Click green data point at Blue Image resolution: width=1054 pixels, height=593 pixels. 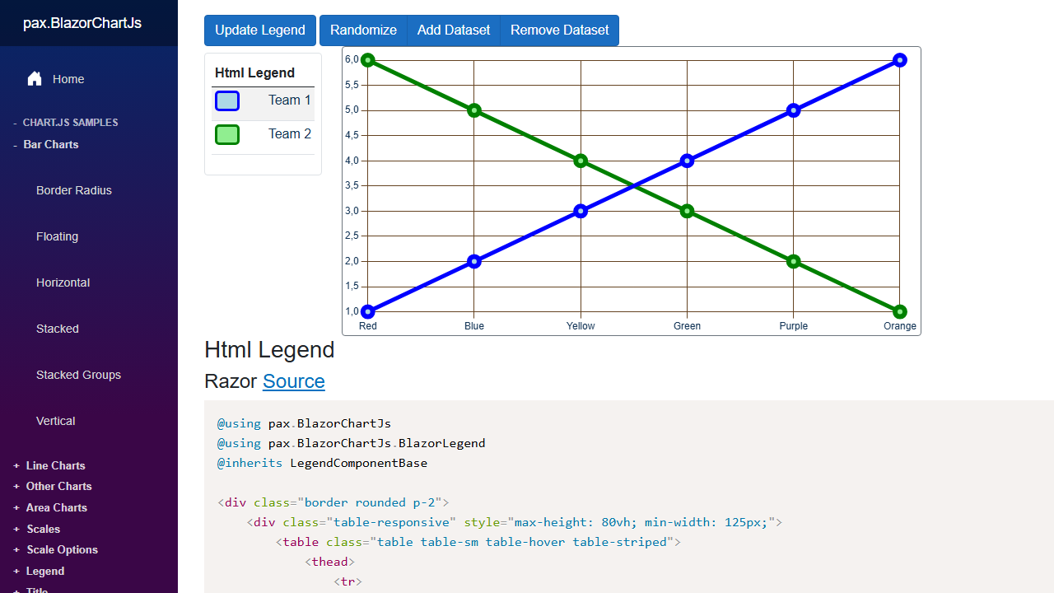click(x=474, y=110)
